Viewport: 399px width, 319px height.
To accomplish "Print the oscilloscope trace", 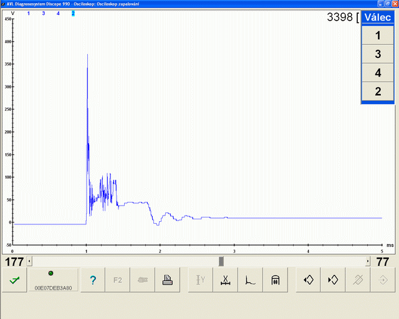I will (168, 280).
